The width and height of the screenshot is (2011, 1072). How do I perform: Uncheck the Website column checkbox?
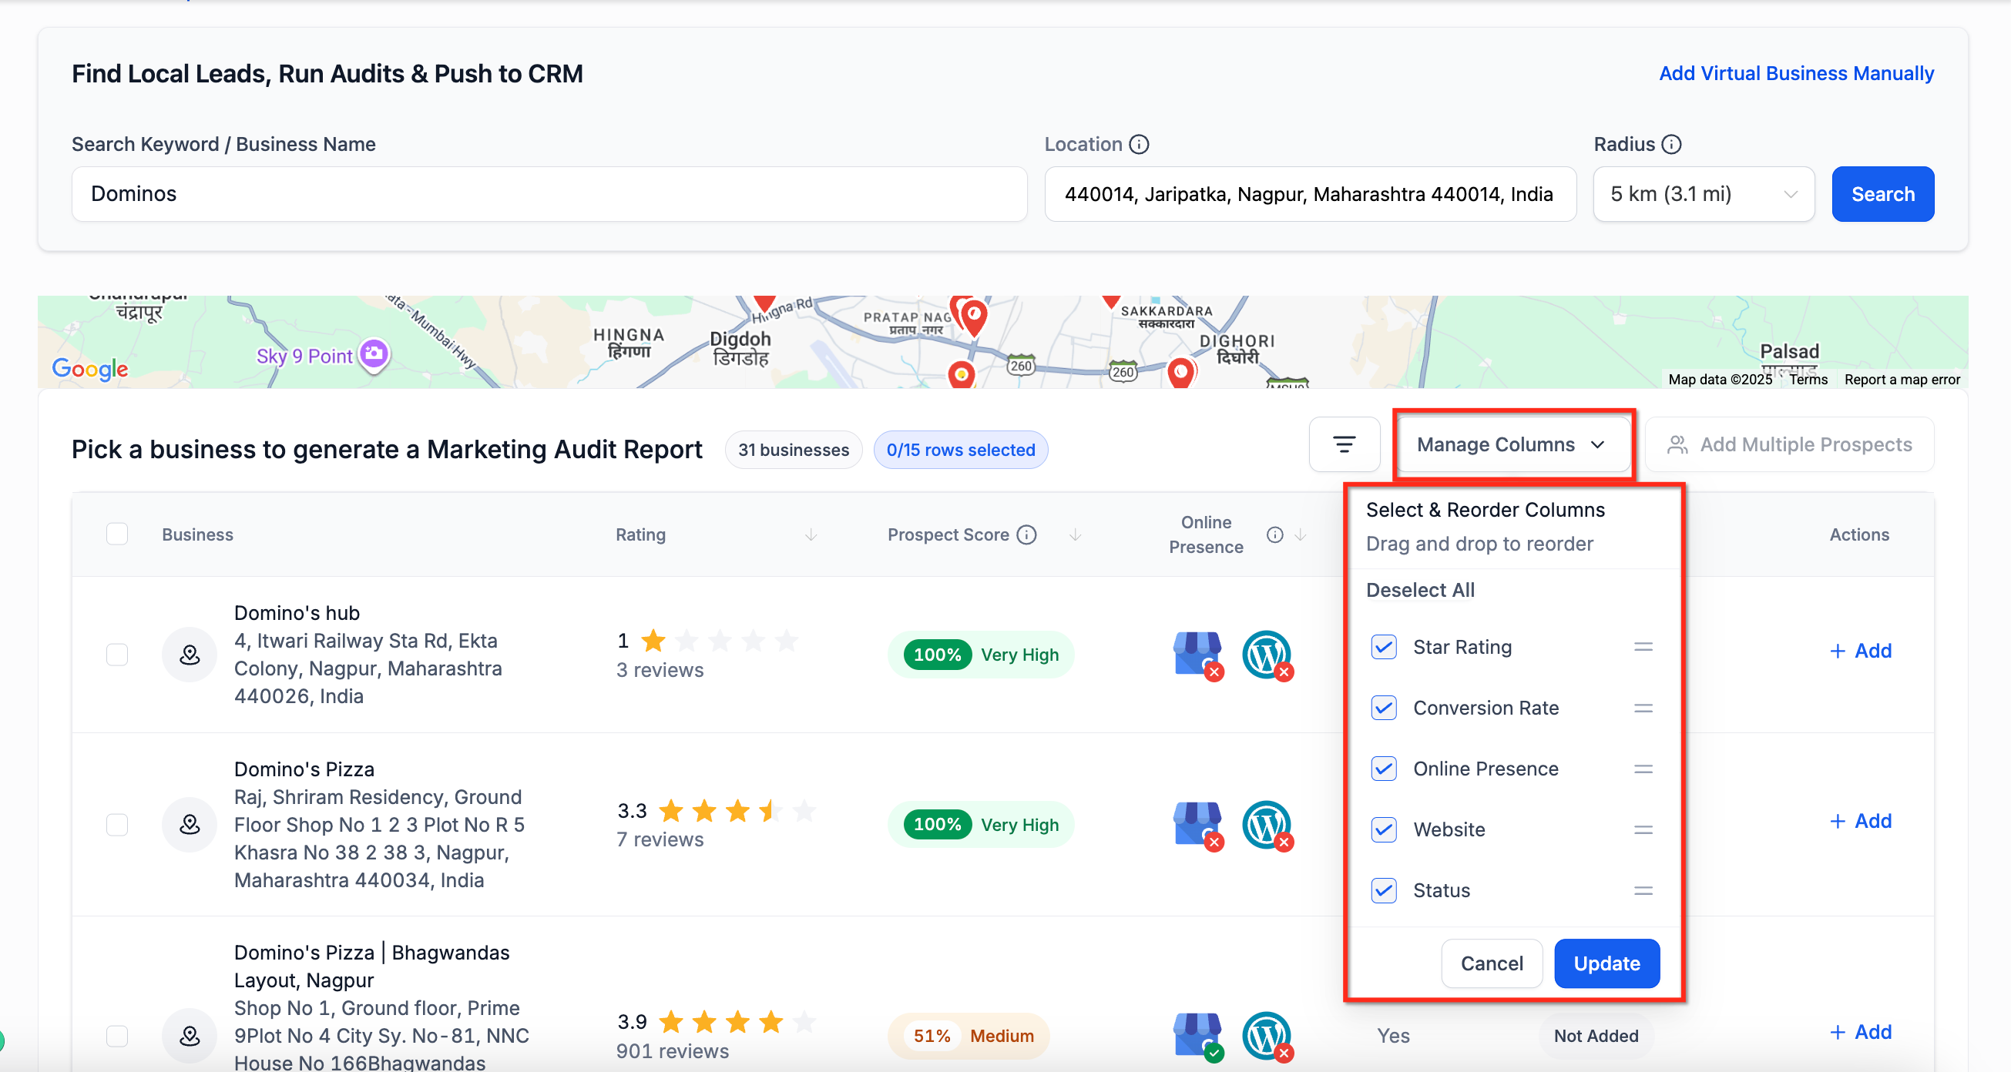pyautogui.click(x=1383, y=829)
